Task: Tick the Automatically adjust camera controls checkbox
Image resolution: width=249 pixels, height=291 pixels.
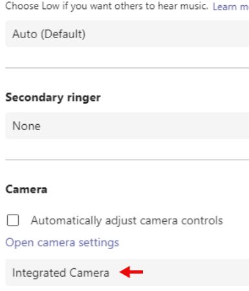Action: pos(13,221)
